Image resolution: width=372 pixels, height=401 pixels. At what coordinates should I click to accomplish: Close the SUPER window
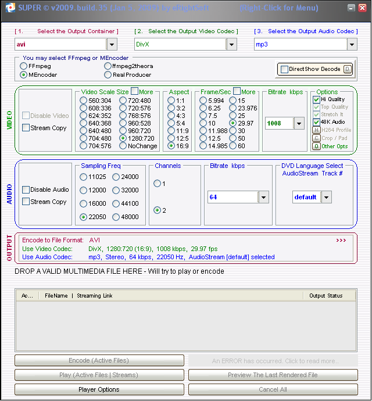[x=362, y=8]
